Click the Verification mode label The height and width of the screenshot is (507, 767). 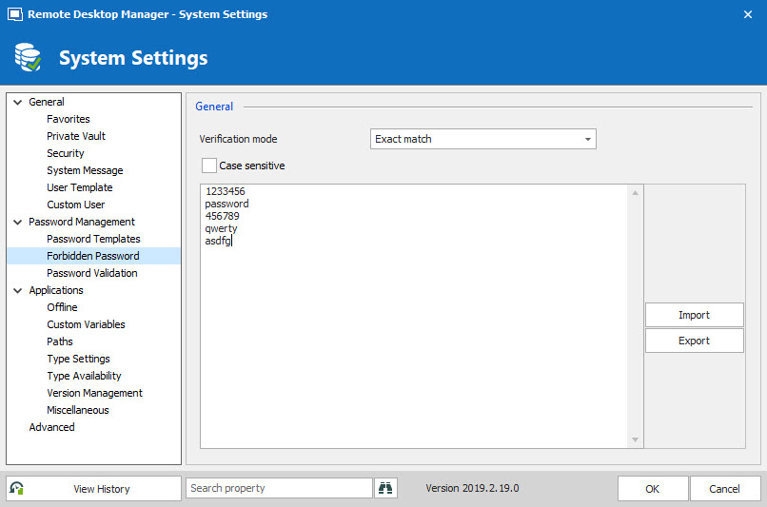(x=238, y=139)
